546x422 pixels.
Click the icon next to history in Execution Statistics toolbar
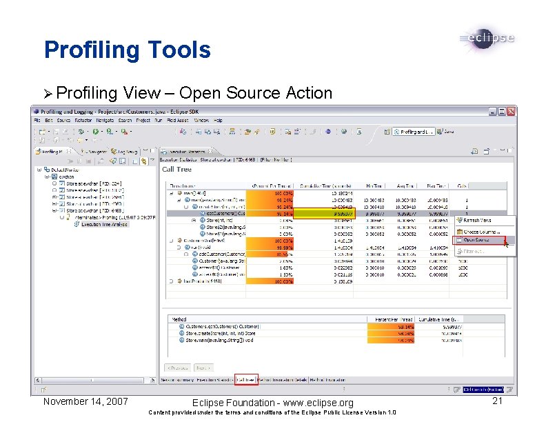487,151
